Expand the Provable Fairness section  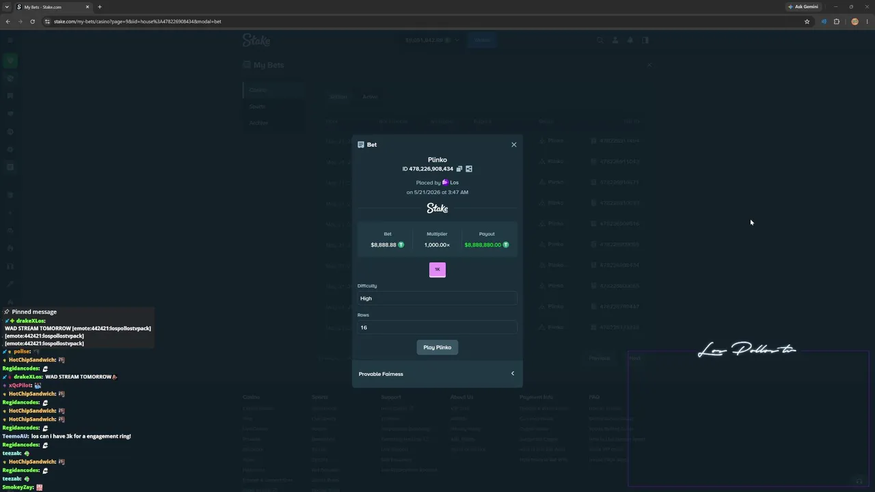[x=437, y=374]
